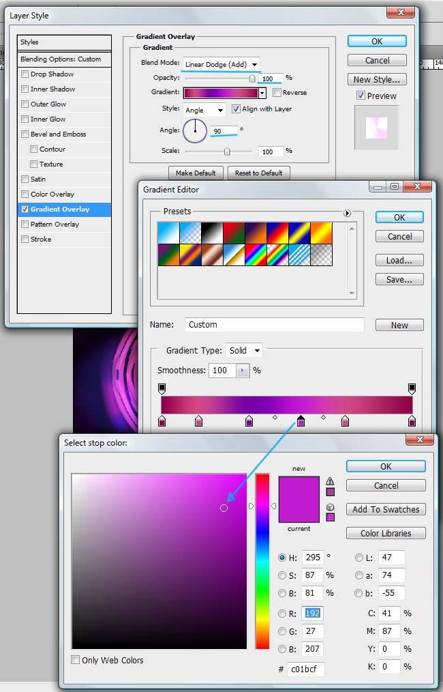
Task: Toggle the Reverse gradient checkbox
Action: 277,93
